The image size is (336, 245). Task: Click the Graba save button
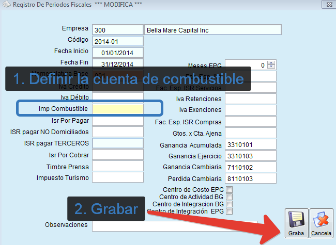296,224
